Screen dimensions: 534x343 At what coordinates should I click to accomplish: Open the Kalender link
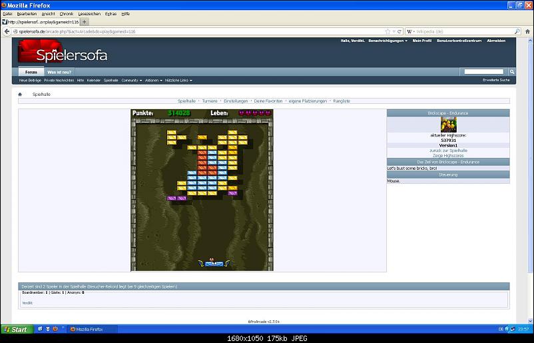[x=94, y=81]
